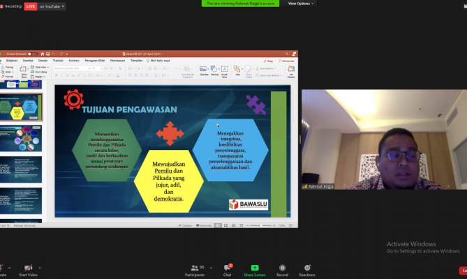Screen dimensions: 467x279
Task: Open the Desain ribbon tab
Action: pyautogui.click(x=43, y=61)
